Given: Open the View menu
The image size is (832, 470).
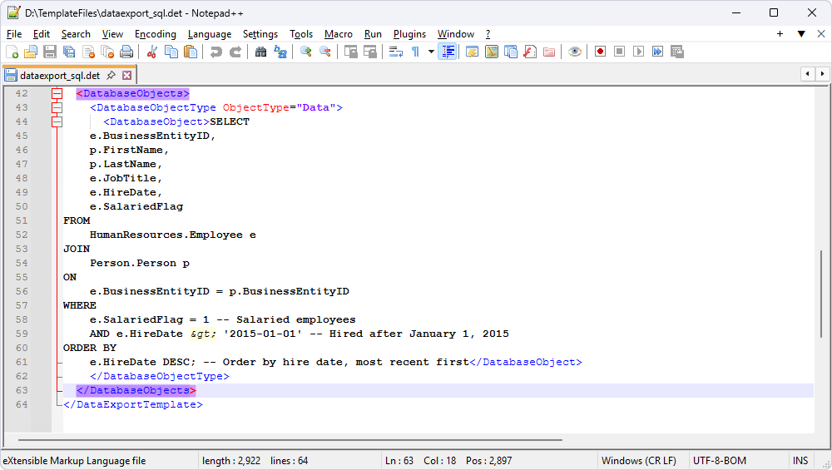Looking at the screenshot, I should 112,34.
